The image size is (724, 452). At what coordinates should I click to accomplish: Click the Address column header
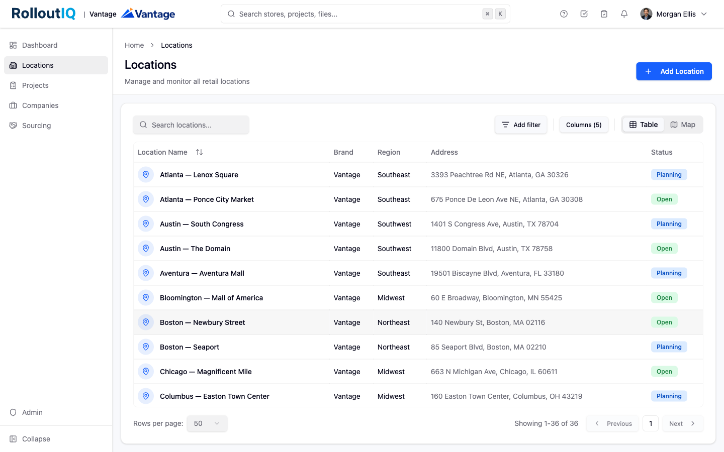(x=444, y=152)
